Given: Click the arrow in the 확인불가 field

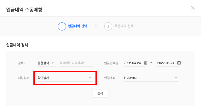Looking at the screenshot, I should [90, 78].
